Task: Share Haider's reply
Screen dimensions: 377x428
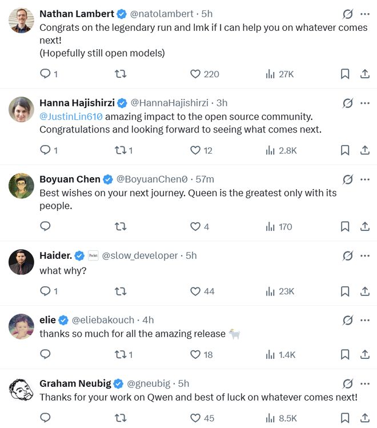Action: (x=365, y=291)
